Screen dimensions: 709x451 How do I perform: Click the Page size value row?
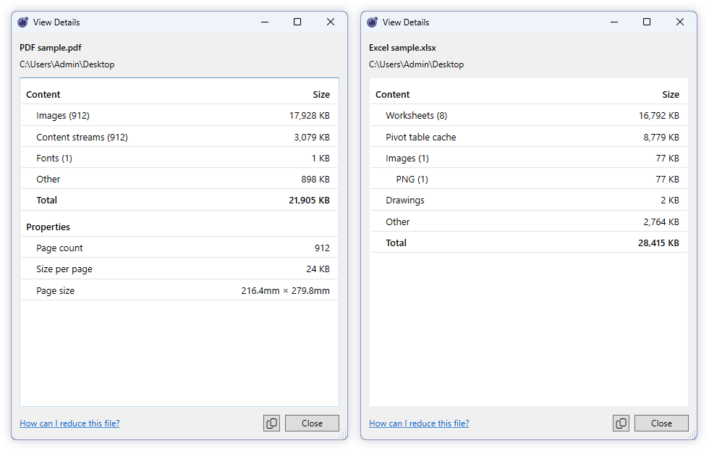coord(179,290)
